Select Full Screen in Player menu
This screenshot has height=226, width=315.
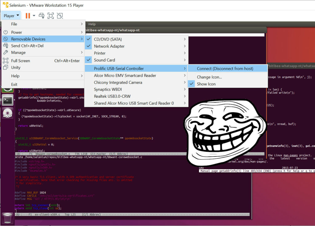(43, 61)
